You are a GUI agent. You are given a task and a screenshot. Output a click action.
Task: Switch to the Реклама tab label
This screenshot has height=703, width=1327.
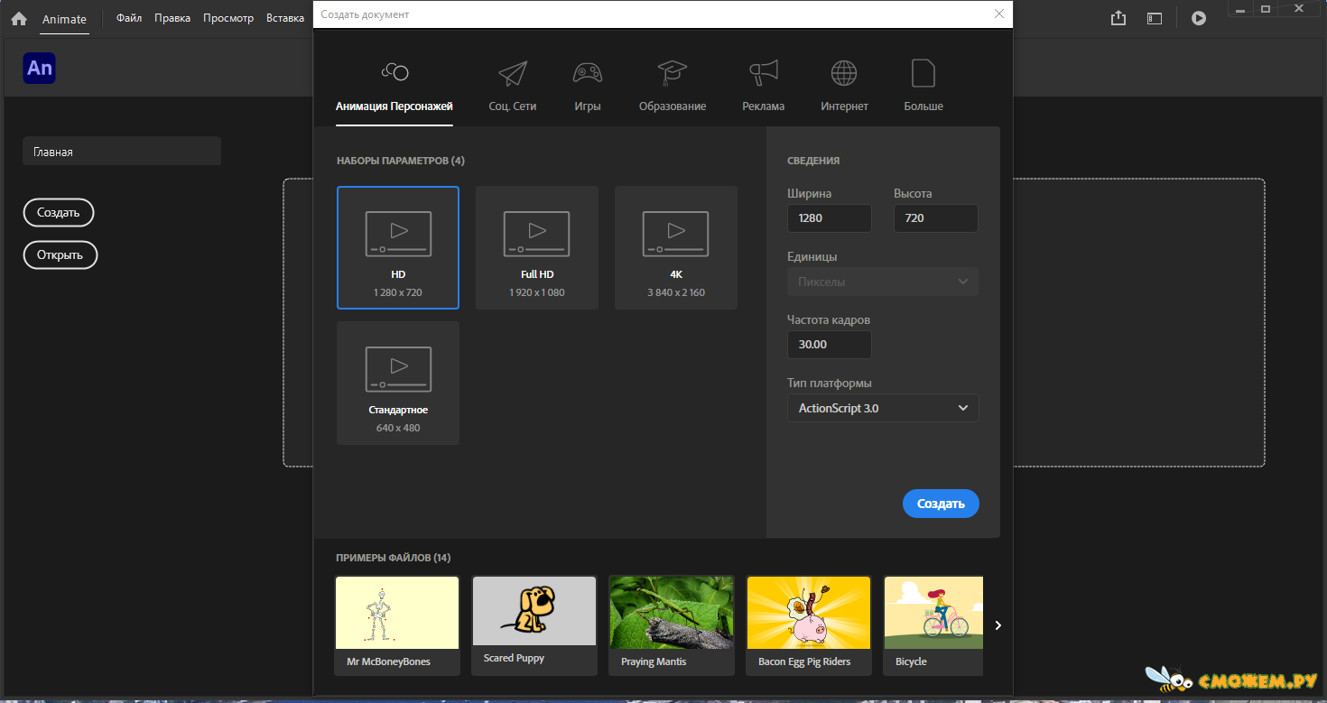tap(764, 106)
